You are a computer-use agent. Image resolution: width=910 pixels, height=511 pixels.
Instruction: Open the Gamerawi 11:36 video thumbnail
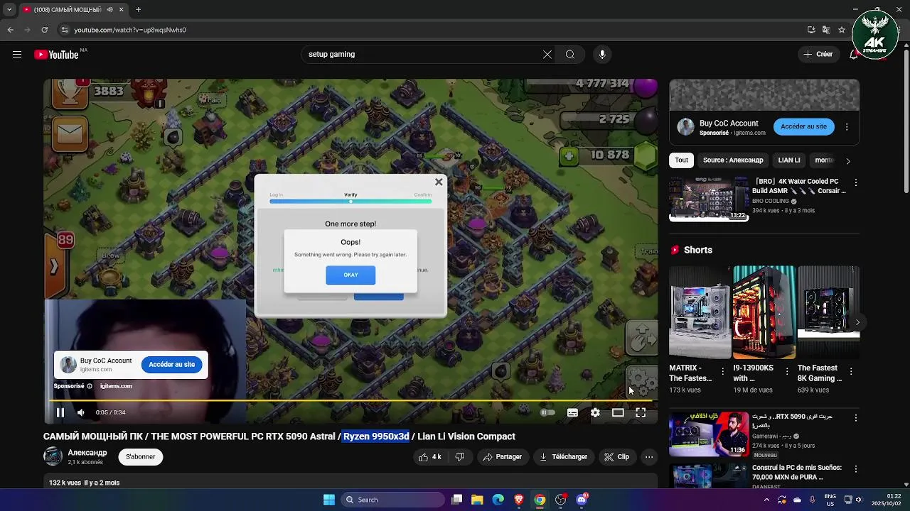click(708, 434)
